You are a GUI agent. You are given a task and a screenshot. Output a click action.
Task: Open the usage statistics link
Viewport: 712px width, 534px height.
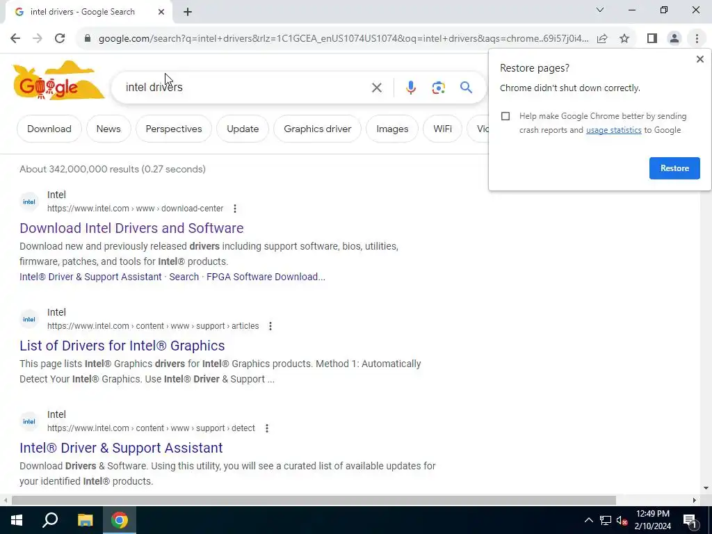[x=613, y=130]
